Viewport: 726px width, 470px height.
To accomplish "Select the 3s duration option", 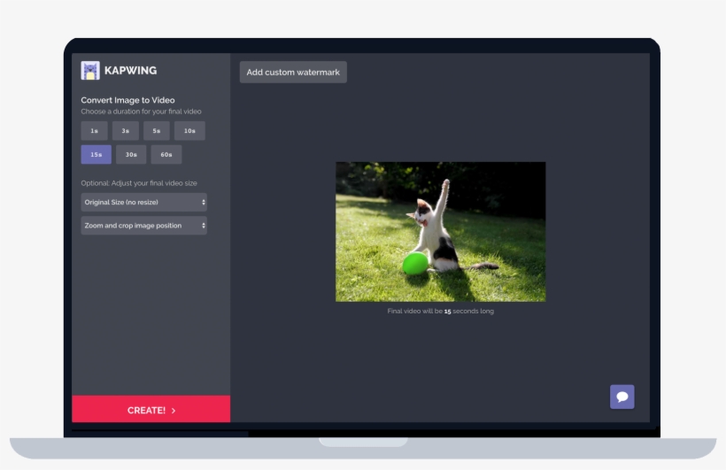I will point(126,131).
